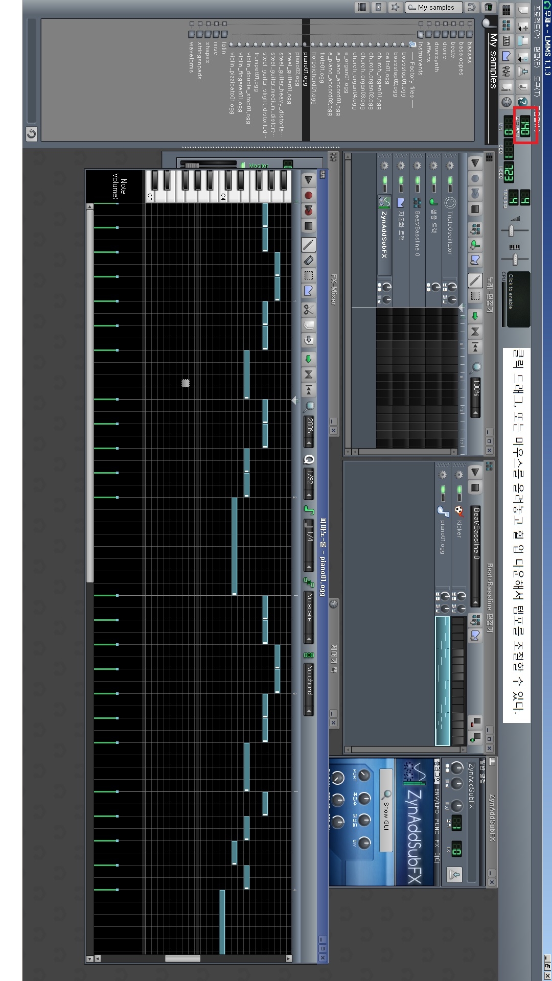Viewport: 552px width, 981px height.
Task: Stop playback in the Song Editor
Action: tap(475, 209)
